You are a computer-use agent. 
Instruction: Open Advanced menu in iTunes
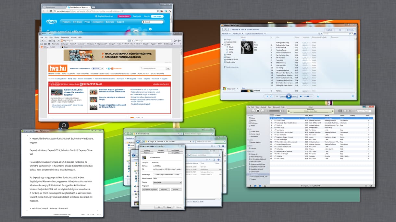(276, 107)
